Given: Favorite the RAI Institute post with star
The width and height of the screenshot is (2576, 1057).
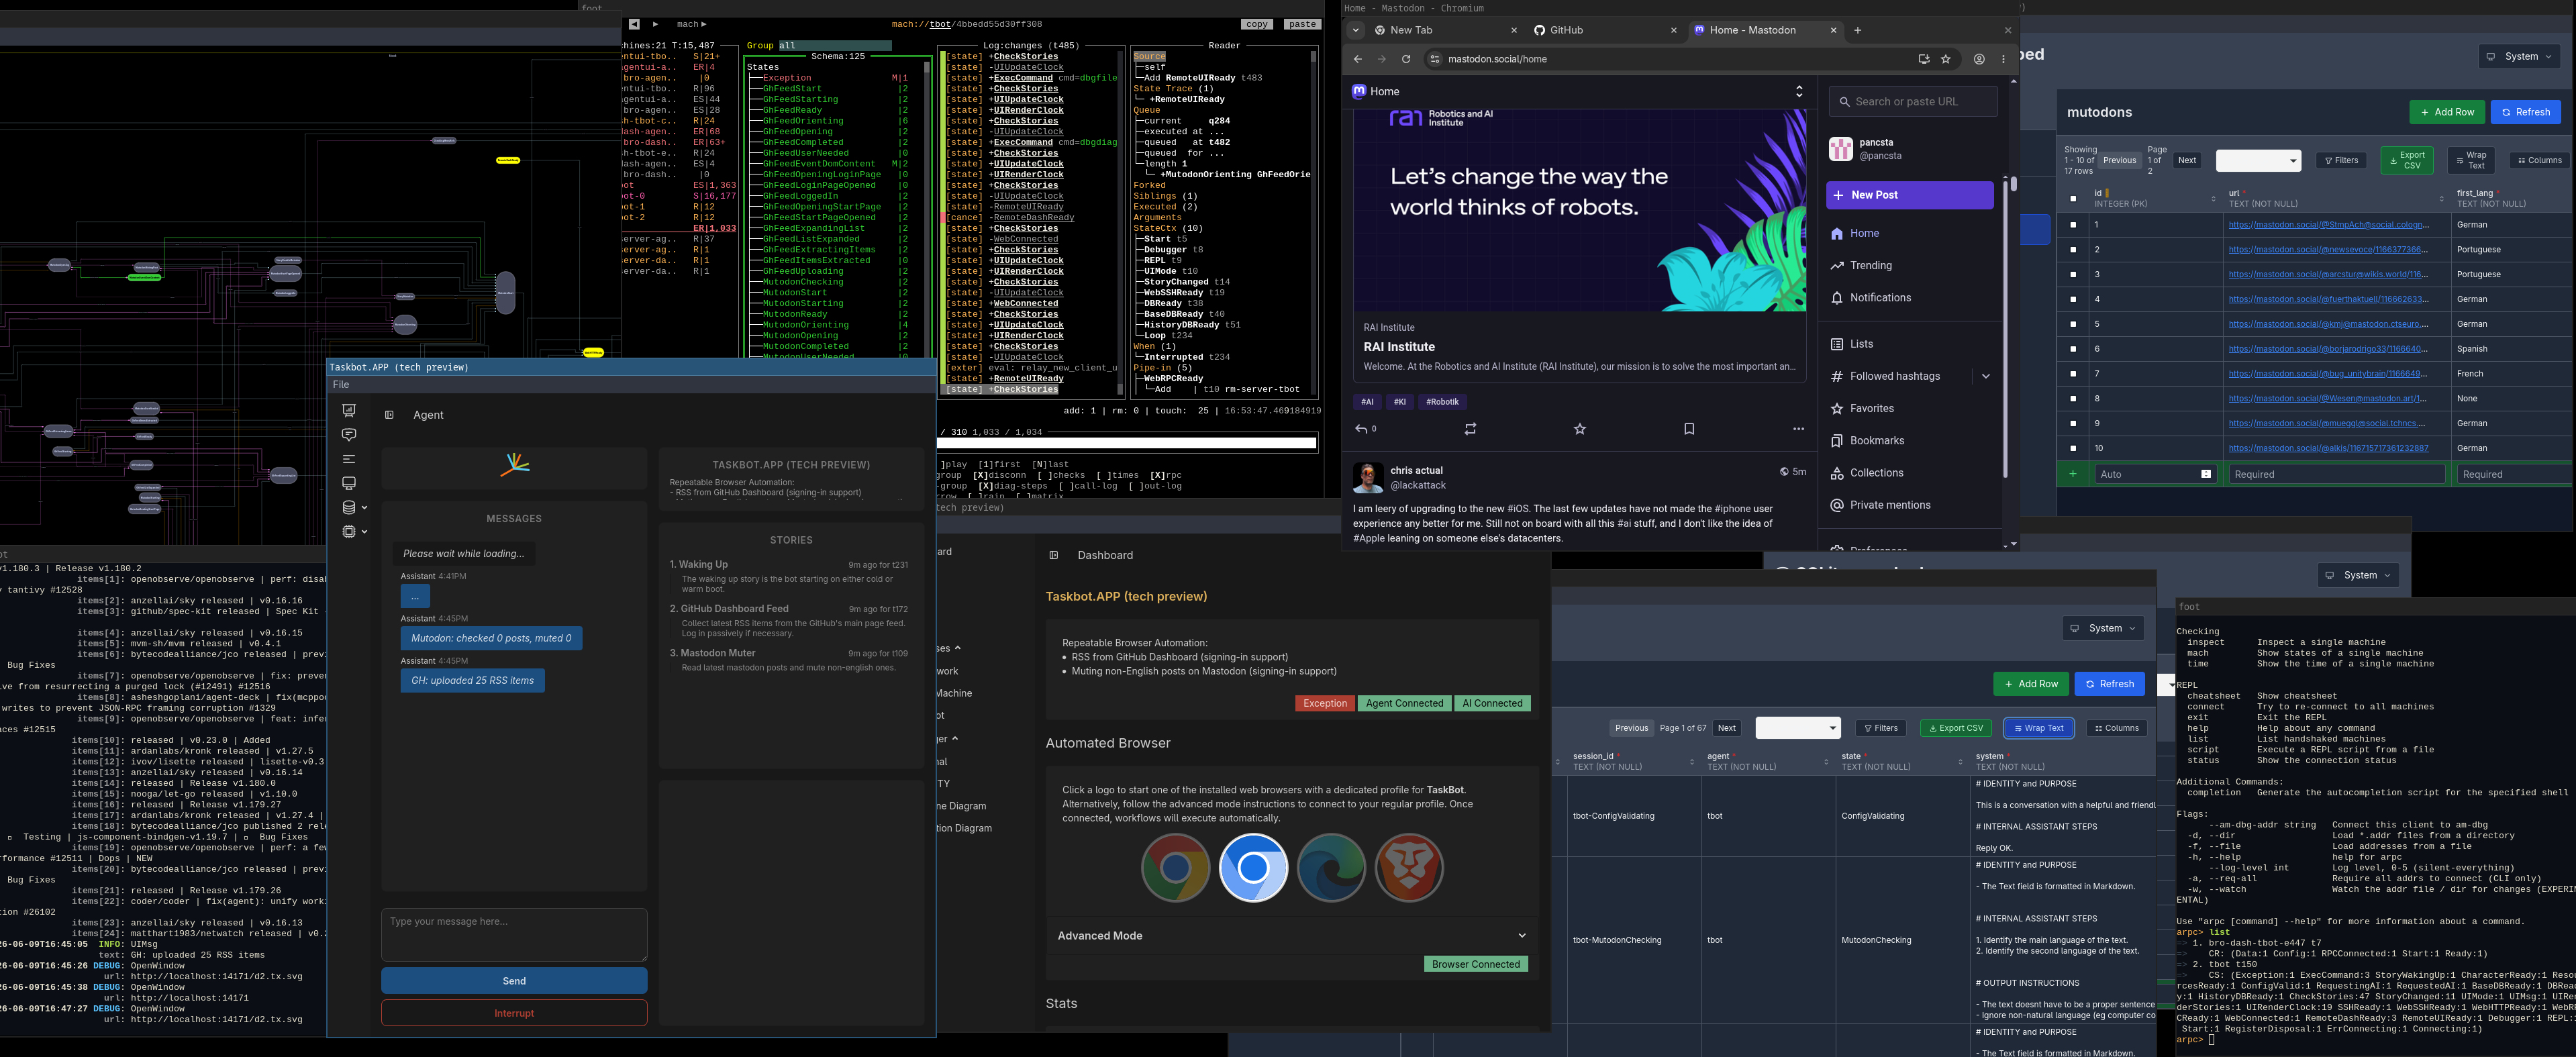Looking at the screenshot, I should pos(1580,429).
